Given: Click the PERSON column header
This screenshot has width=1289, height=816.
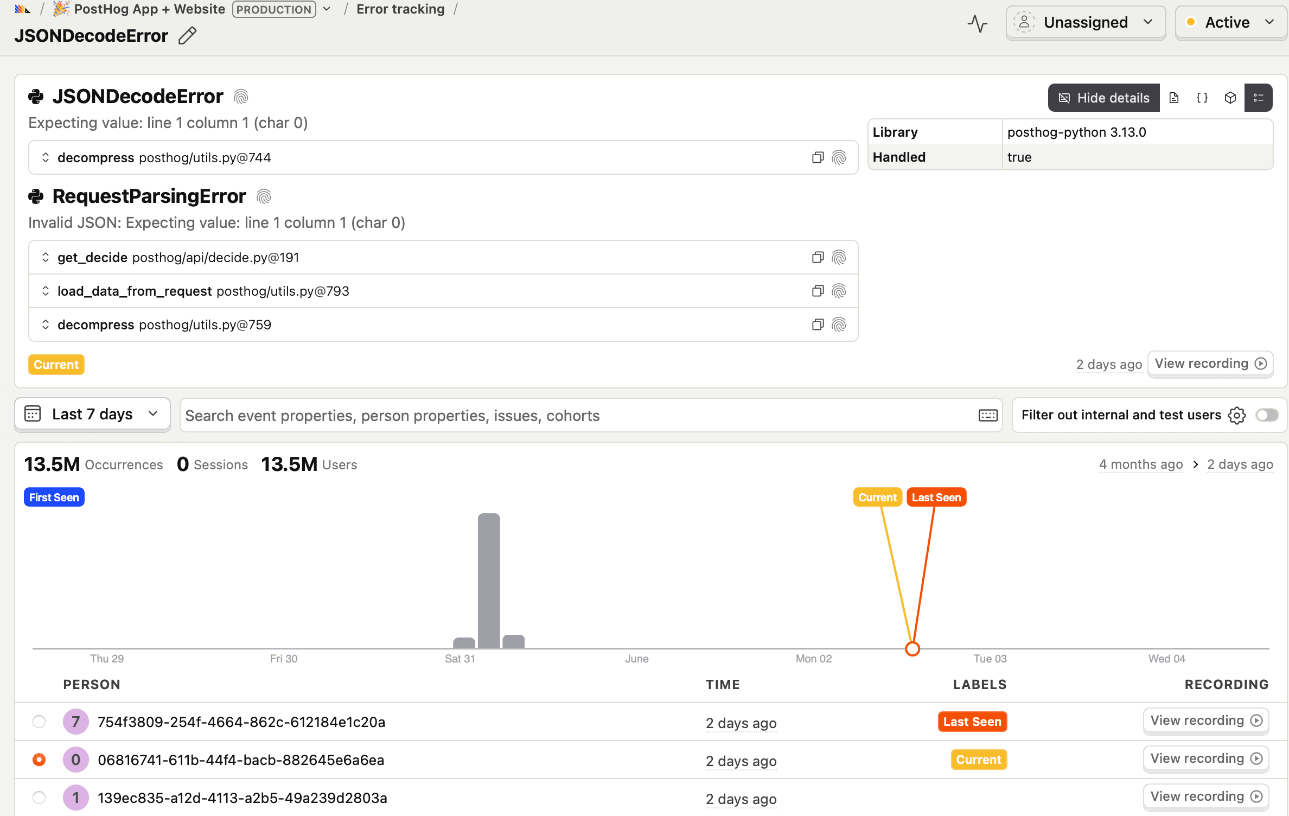Looking at the screenshot, I should pos(92,685).
